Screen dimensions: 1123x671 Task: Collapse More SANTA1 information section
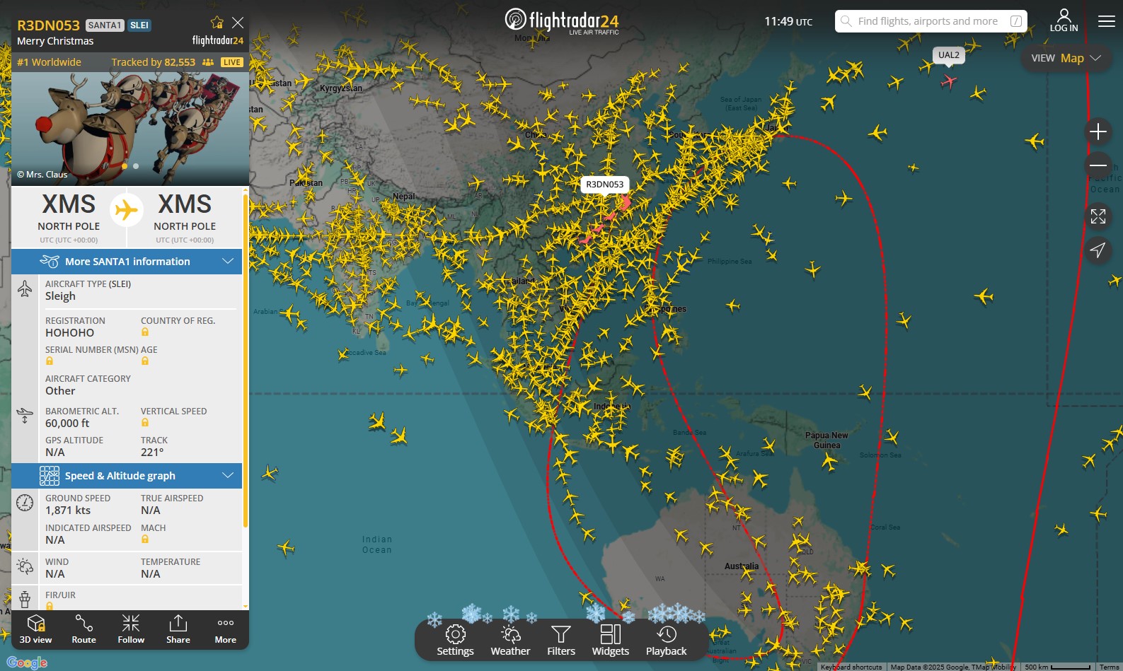point(228,262)
